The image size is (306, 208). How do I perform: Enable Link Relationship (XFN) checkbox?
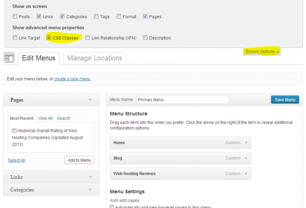pyautogui.click(x=88, y=38)
